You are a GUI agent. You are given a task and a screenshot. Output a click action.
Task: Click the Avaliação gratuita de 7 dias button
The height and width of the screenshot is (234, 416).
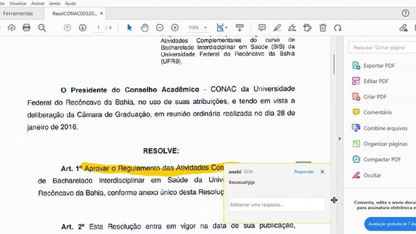point(390,224)
